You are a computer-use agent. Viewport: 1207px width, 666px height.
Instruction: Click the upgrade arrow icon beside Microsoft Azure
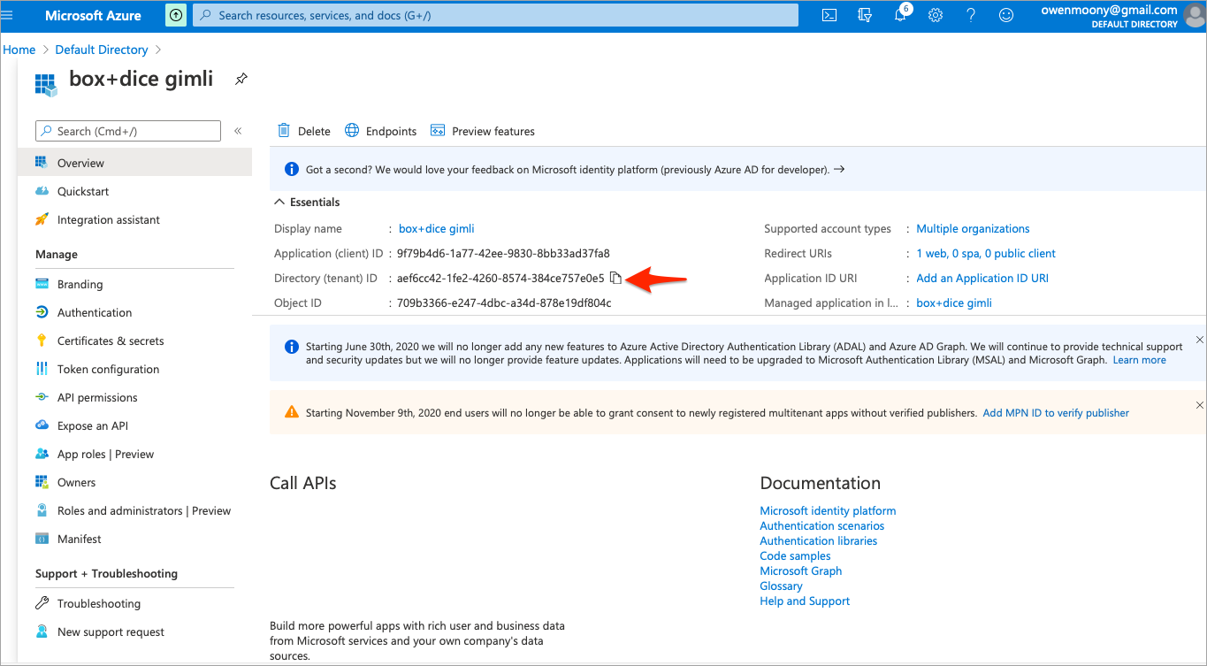pos(176,15)
